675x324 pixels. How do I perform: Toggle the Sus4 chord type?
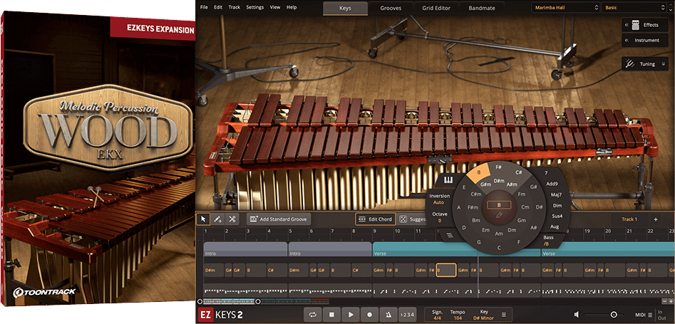click(557, 216)
